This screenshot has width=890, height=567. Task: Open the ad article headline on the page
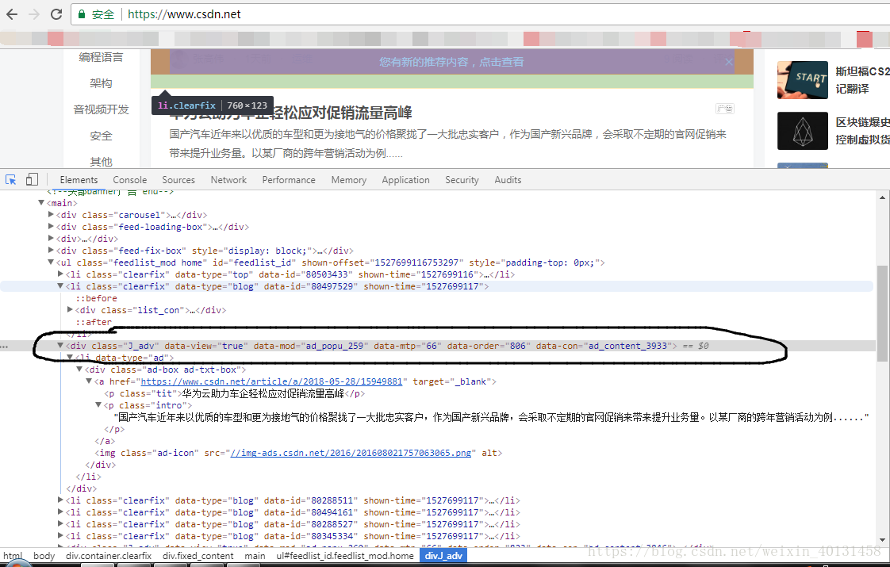click(x=290, y=113)
